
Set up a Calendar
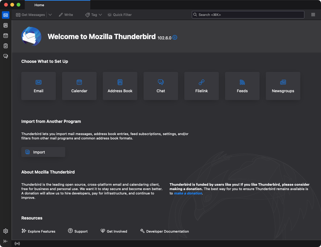[79, 86]
